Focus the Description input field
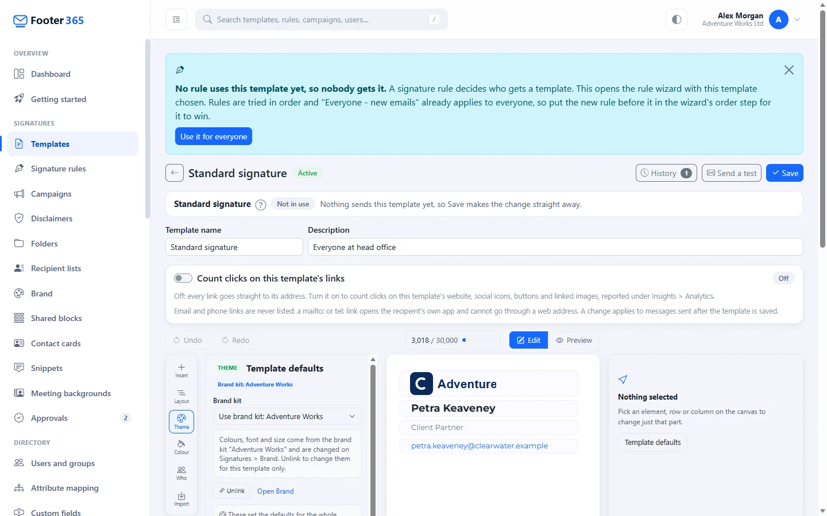The image size is (827, 516). click(x=555, y=247)
